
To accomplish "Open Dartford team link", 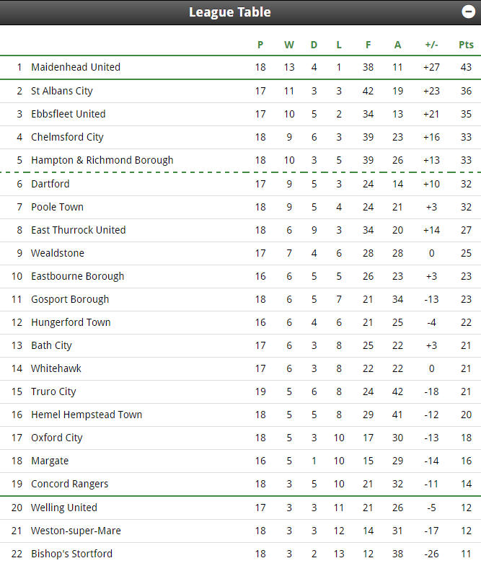I will pyautogui.click(x=50, y=184).
